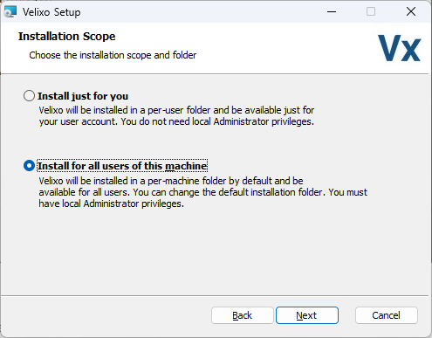The width and height of the screenshot is (432, 338).
Task: Click the text 'You do not need local Administrator privileges'
Action: pyautogui.click(x=217, y=121)
